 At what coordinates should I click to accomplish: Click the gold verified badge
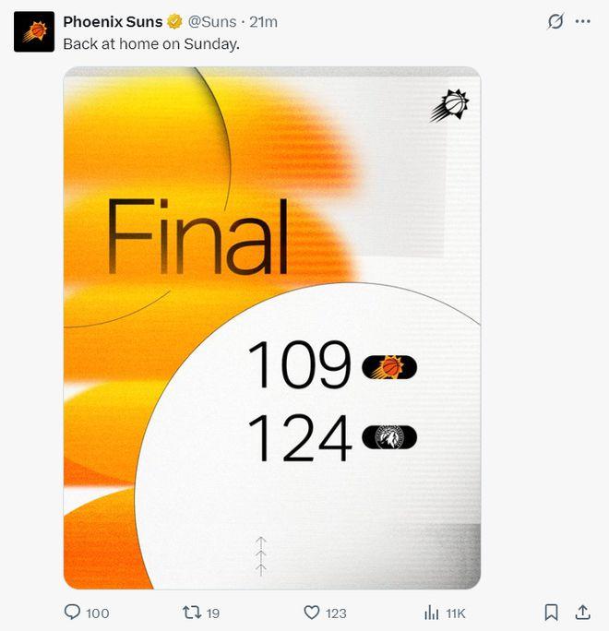coord(174,21)
